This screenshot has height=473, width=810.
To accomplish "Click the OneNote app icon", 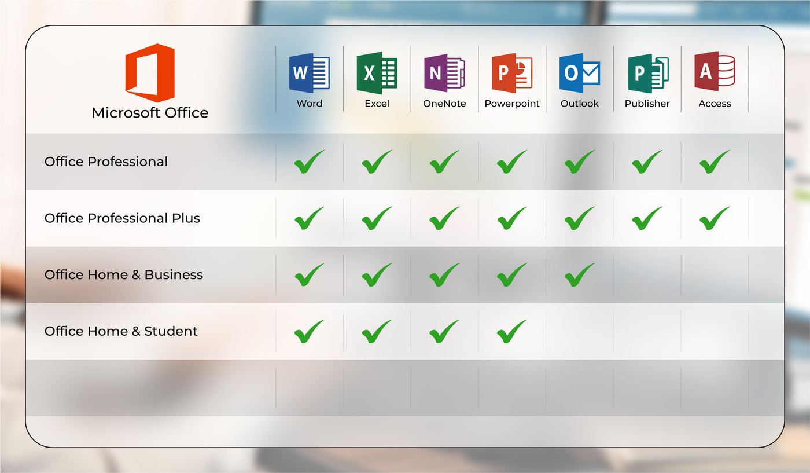I will pyautogui.click(x=444, y=74).
